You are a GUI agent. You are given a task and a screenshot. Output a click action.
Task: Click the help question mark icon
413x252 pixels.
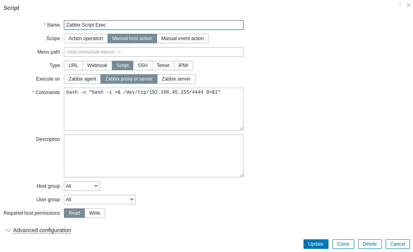pos(400,5)
